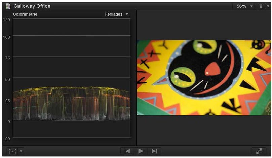Open the viewer display options switch menu
Screen dimensions: 272x158
263,6
